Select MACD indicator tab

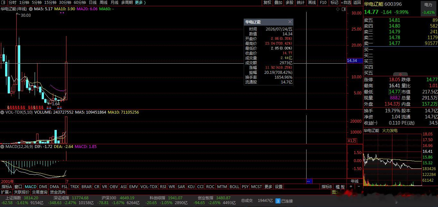tap(31, 186)
